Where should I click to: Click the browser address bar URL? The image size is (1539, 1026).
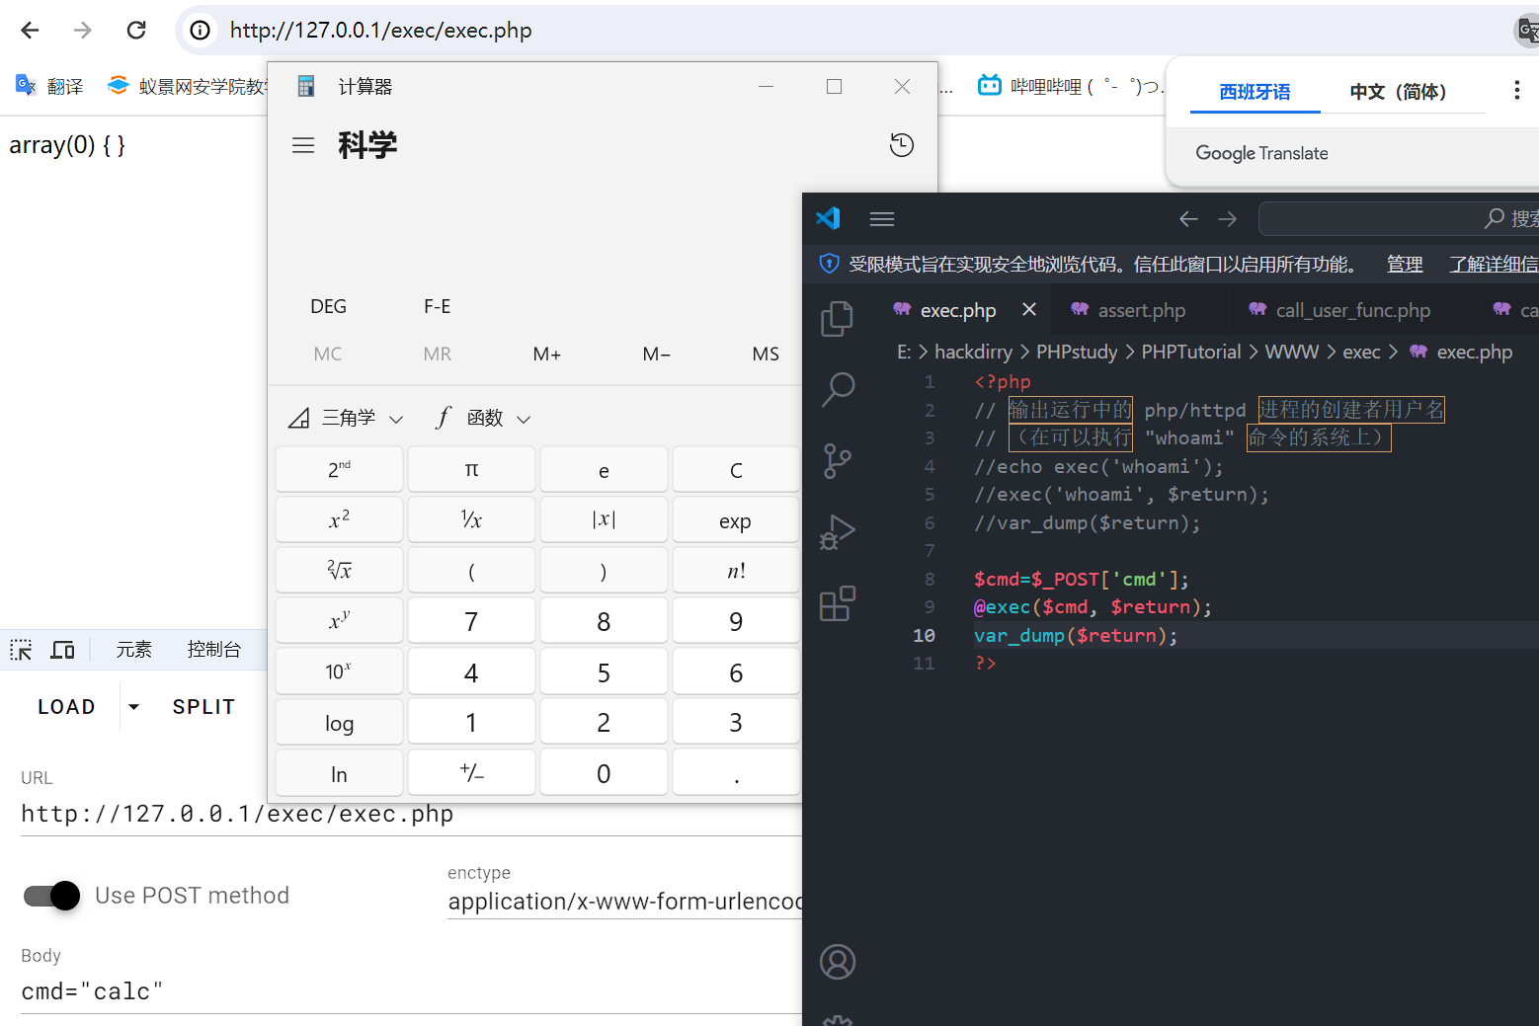point(380,31)
